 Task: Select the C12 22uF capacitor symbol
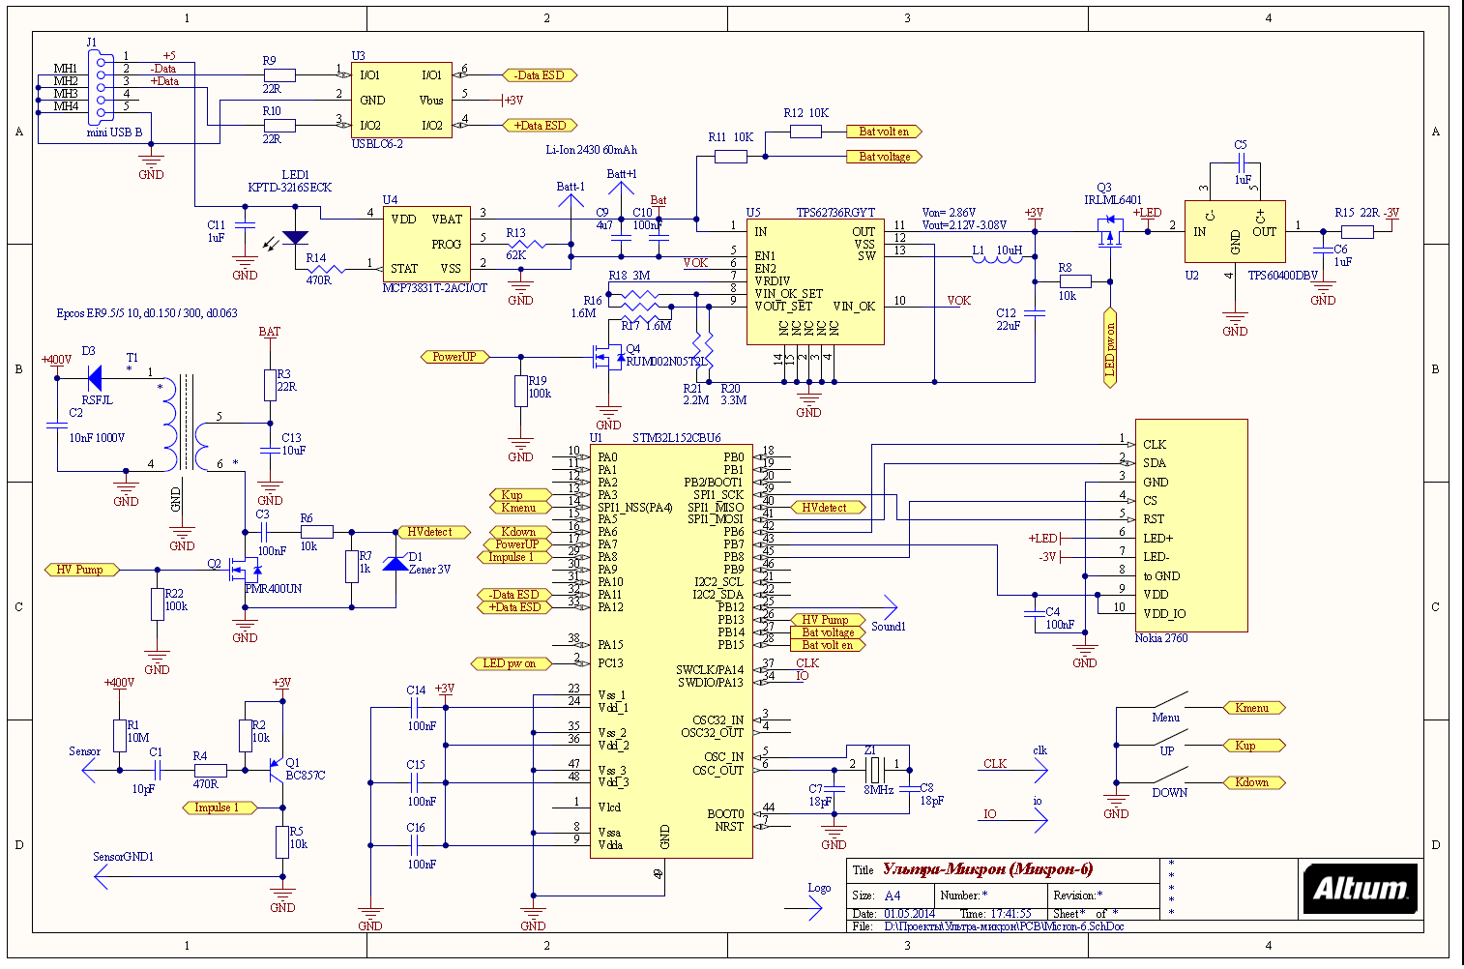click(1035, 313)
